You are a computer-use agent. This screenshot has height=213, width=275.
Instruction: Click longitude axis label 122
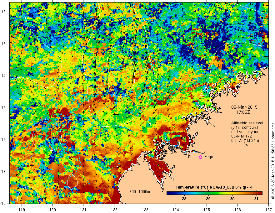114,210
